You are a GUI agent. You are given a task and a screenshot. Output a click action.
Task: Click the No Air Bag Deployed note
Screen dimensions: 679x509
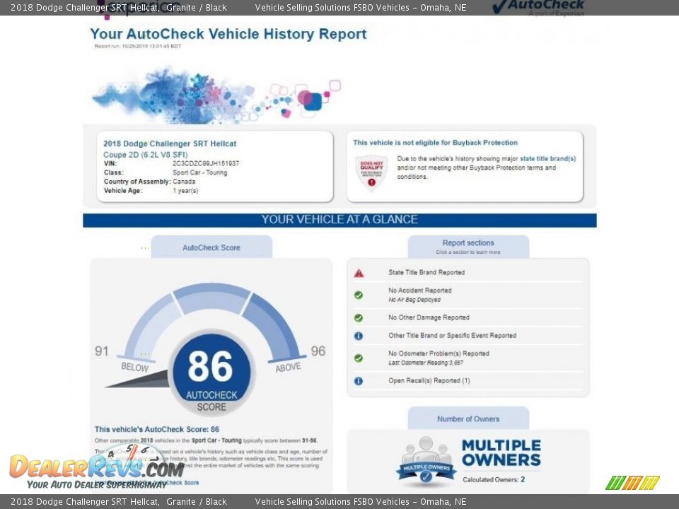tap(414, 300)
